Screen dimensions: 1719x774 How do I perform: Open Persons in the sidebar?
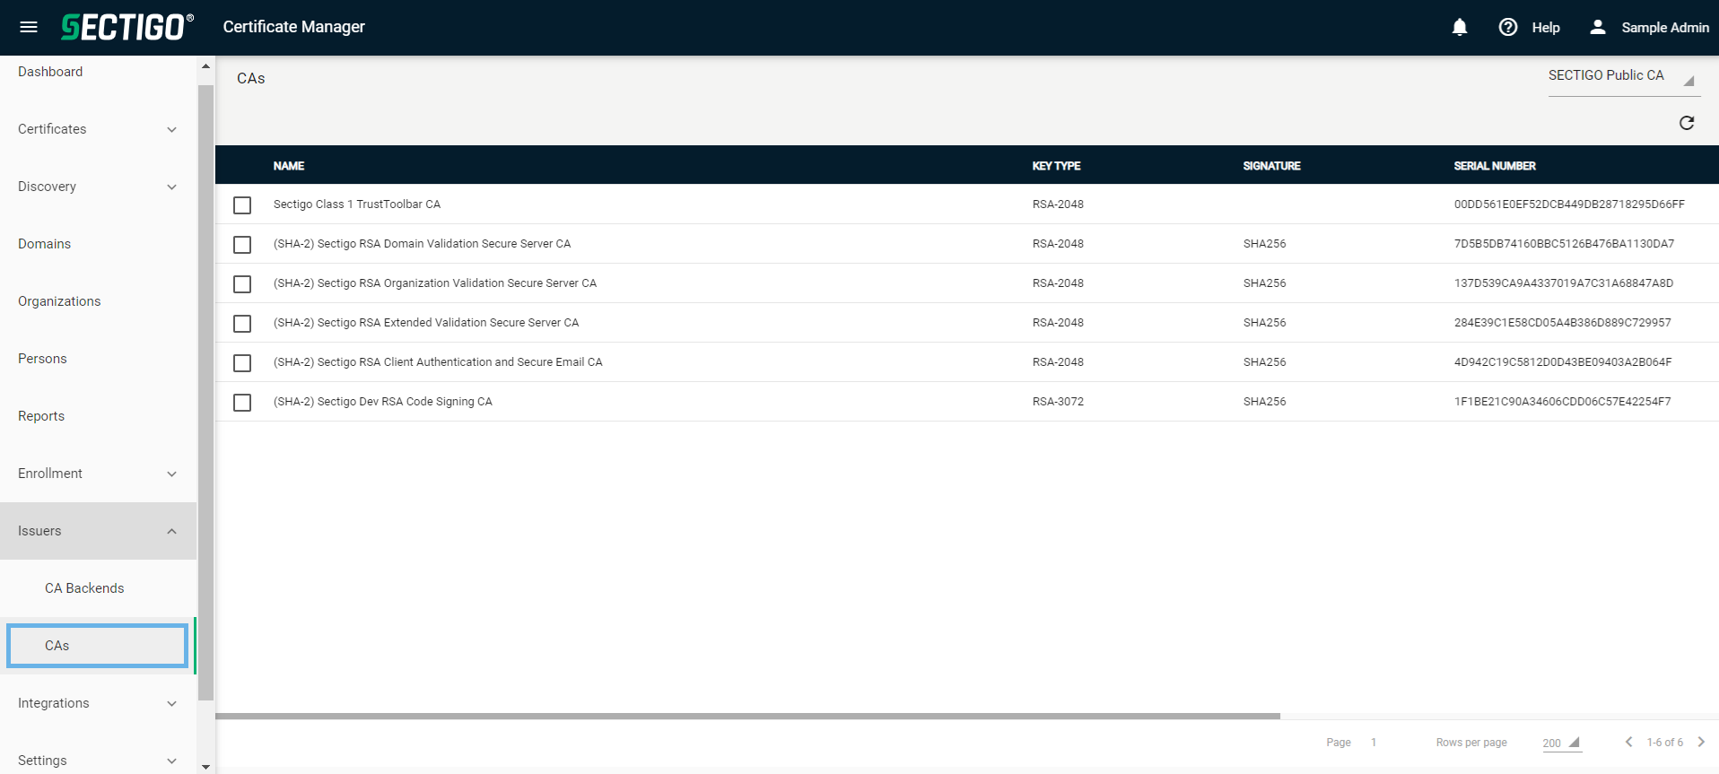coord(42,359)
